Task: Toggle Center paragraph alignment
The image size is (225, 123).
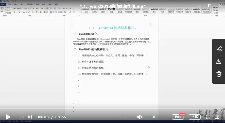Action: point(54,12)
